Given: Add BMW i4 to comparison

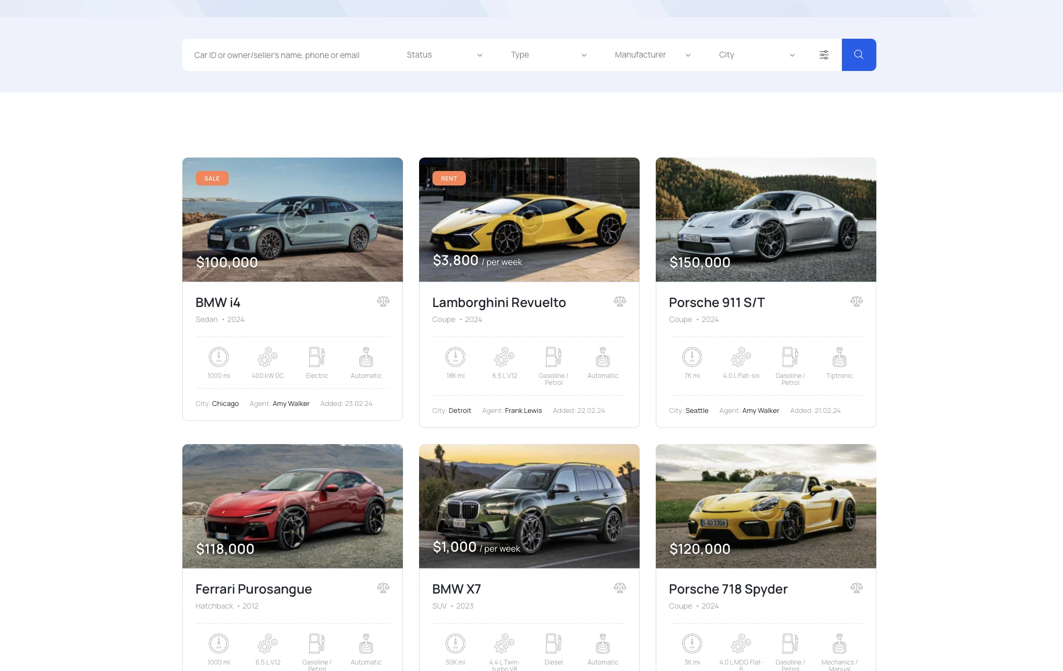Looking at the screenshot, I should (383, 302).
